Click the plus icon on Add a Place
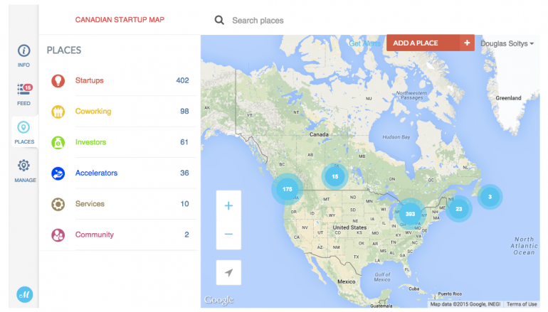548x312 pixels. [467, 43]
